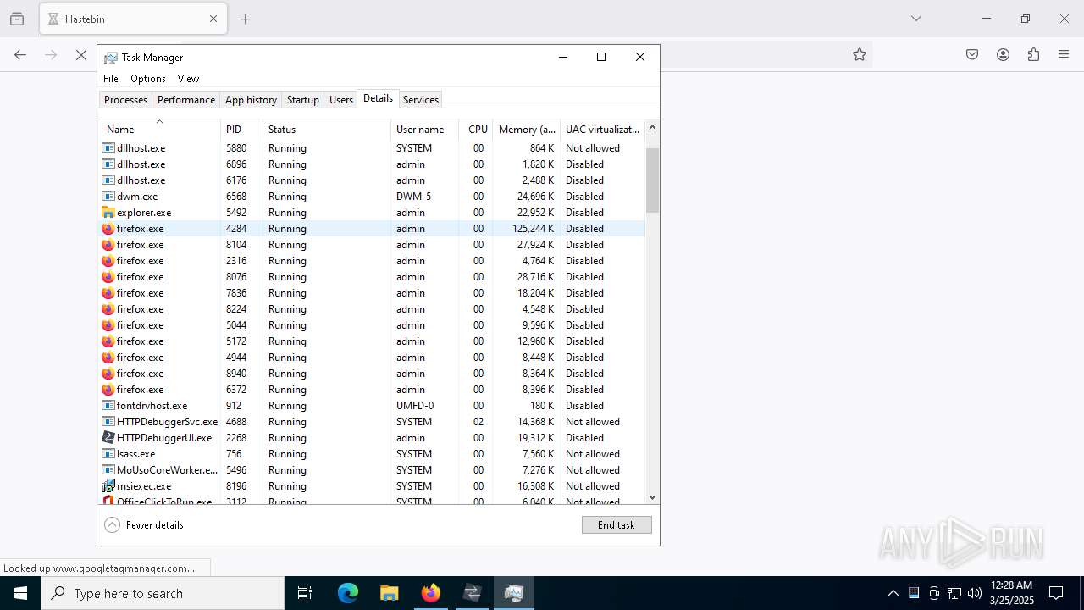Select the explorer.exe process row

[373, 212]
